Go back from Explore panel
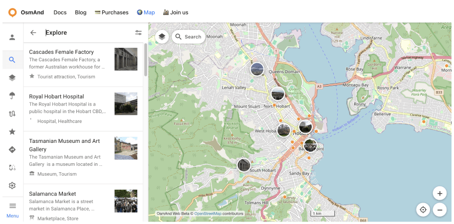Viewport: 454px width, 224px height. 33,33
